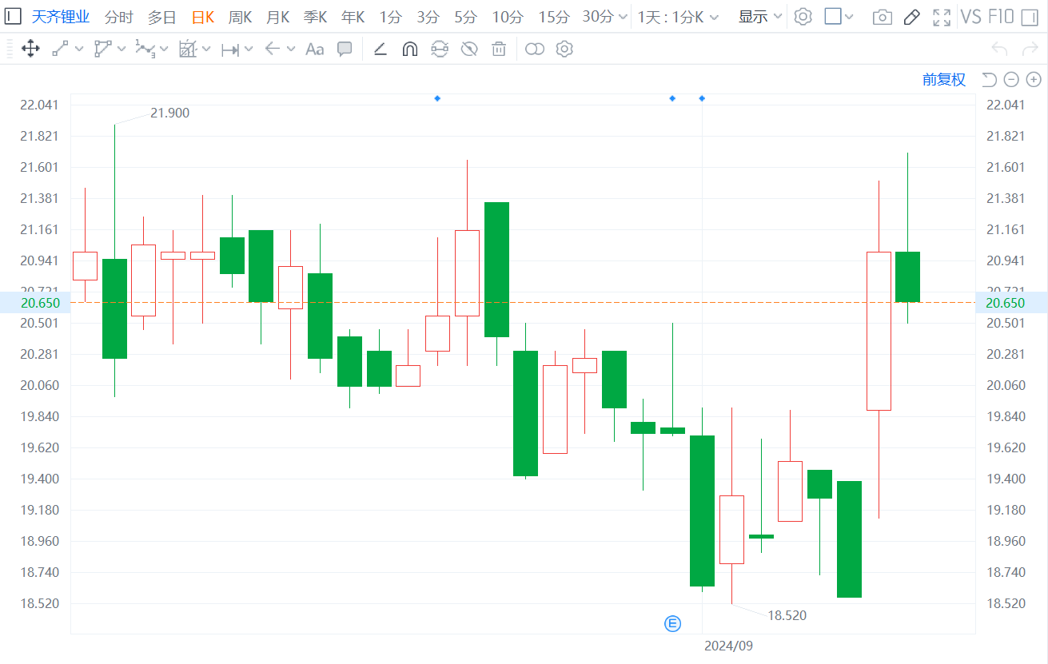Toggle the left sidebar panel icon
The height and width of the screenshot is (664, 1048).
13,17
